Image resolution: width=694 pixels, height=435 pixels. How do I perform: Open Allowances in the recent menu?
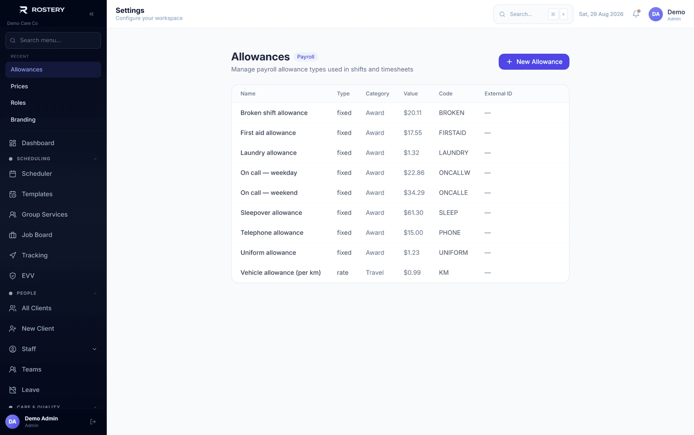pyautogui.click(x=53, y=70)
